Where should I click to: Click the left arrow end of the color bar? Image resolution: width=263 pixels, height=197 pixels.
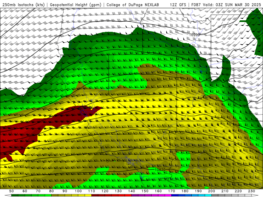[8, 195]
